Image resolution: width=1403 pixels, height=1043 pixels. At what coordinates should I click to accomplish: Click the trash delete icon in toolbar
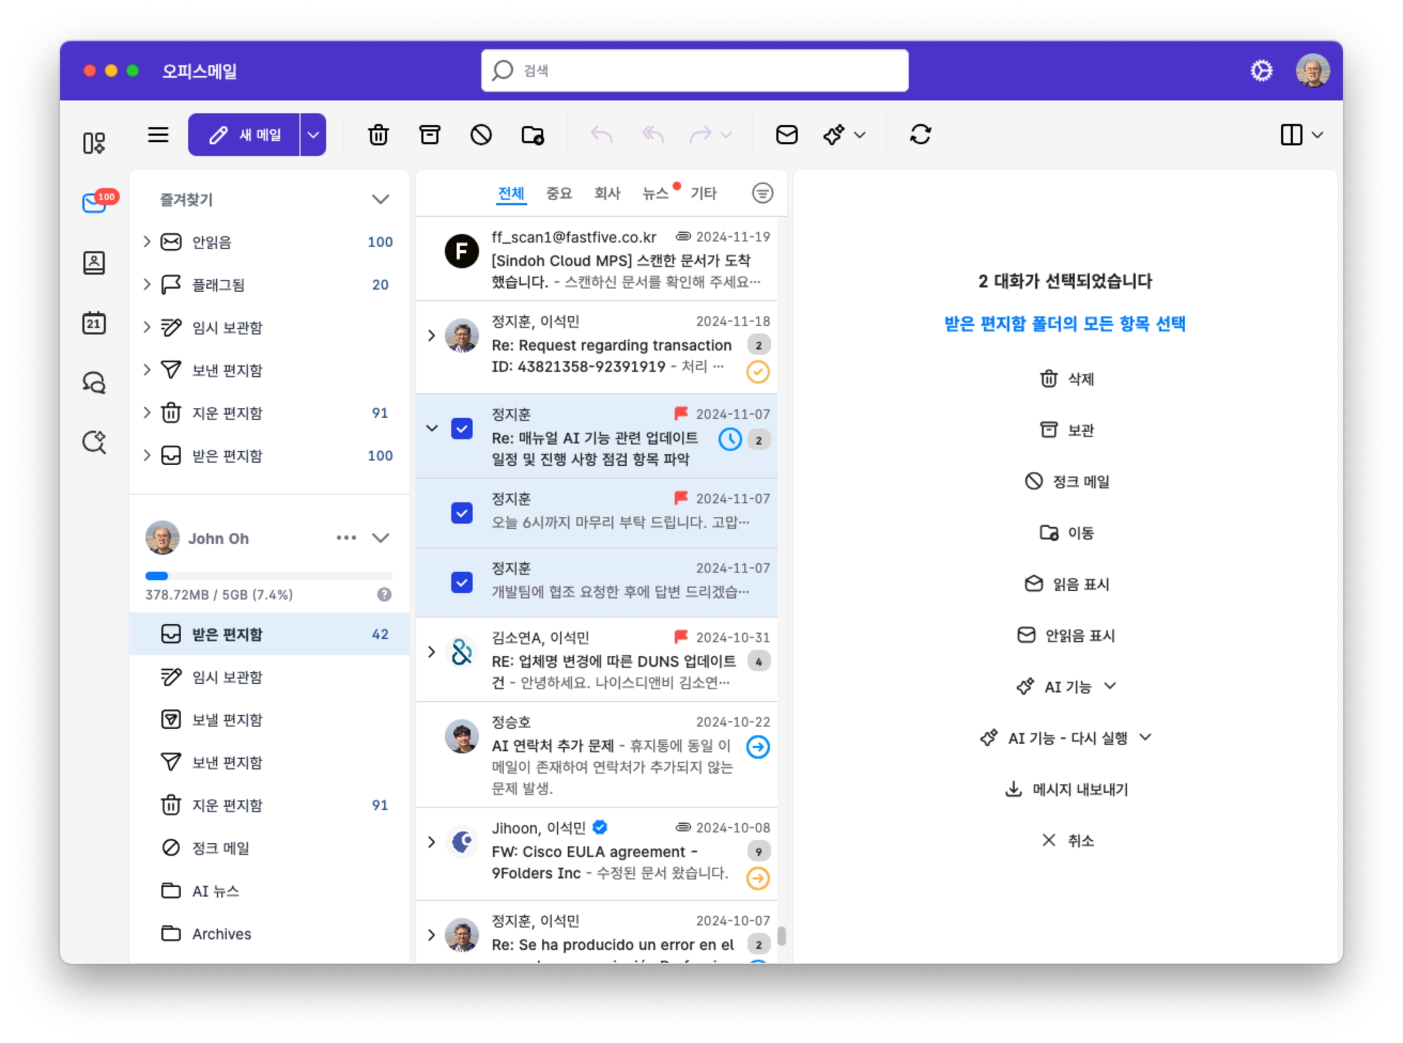[378, 135]
